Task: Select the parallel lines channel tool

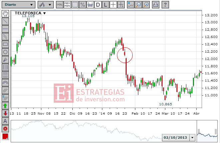Action: click(5, 37)
